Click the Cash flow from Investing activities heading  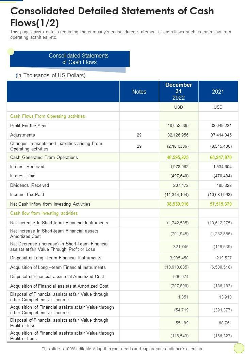44,213
